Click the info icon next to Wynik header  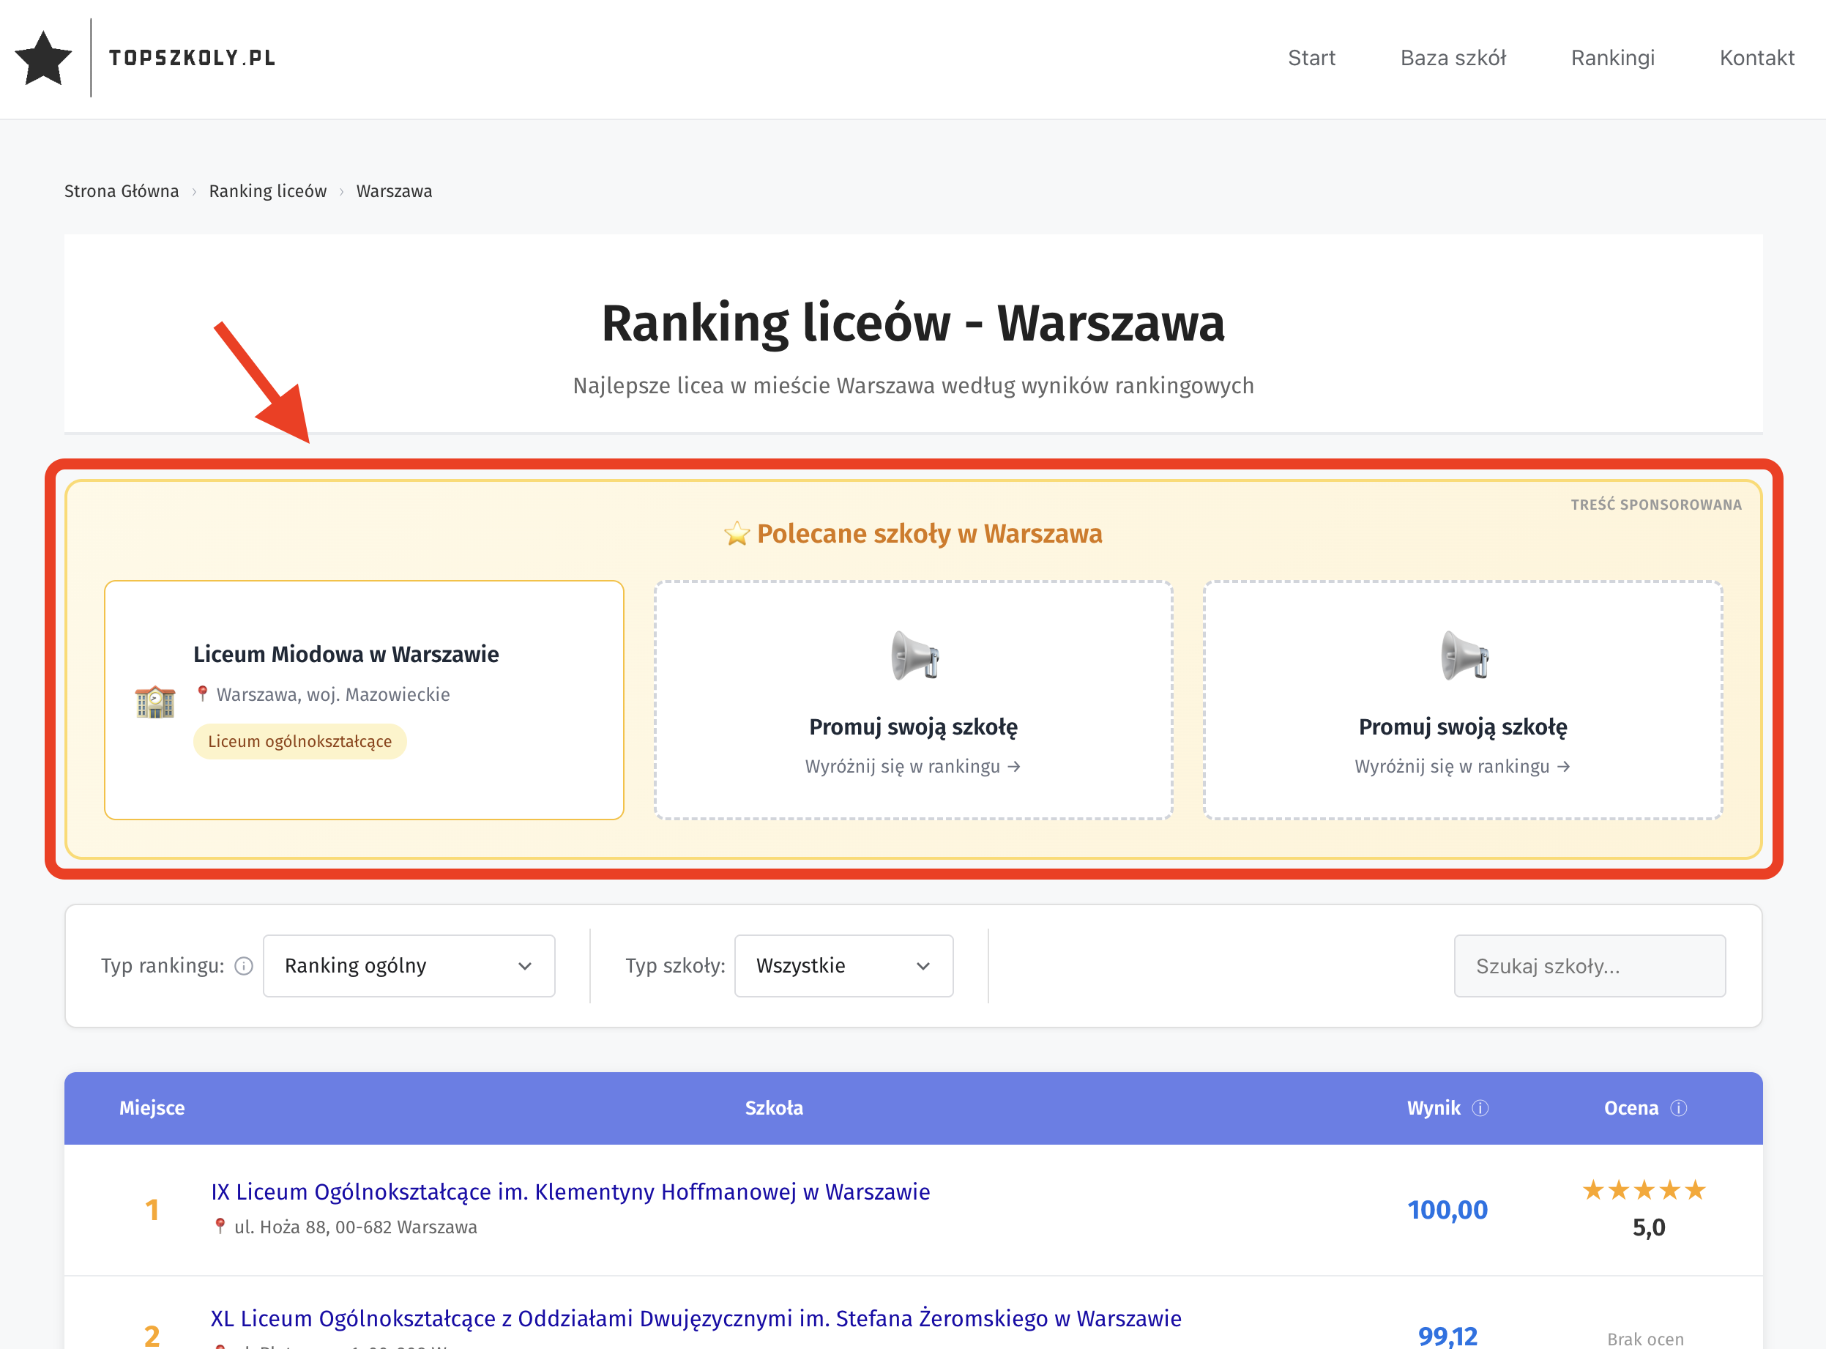pyautogui.click(x=1480, y=1108)
